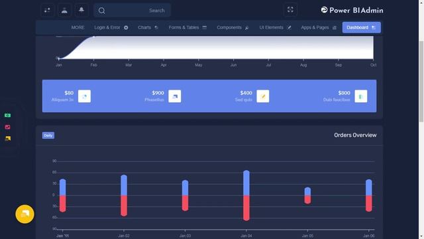Screen dimensions: 424x239
Task: Open the Apps & Pages menu
Action: [x=319, y=27]
